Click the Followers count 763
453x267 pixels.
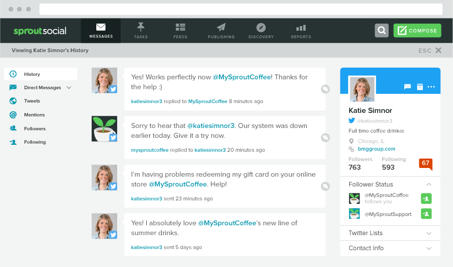click(354, 167)
